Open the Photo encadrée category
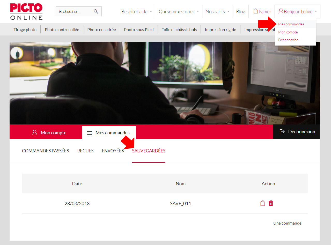This screenshot has height=245, width=331. click(101, 29)
